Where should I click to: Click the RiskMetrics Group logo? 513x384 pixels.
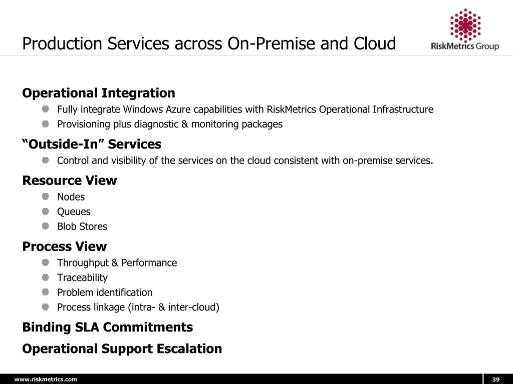465,29
